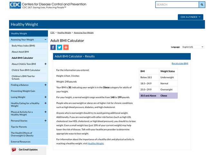The height and width of the screenshot is (155, 219).
Task: Click 'Height: 6 feet, 3 inches' text
Action: 68,76
